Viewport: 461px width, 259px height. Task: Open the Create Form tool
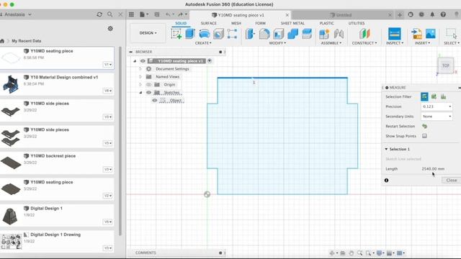(232, 34)
